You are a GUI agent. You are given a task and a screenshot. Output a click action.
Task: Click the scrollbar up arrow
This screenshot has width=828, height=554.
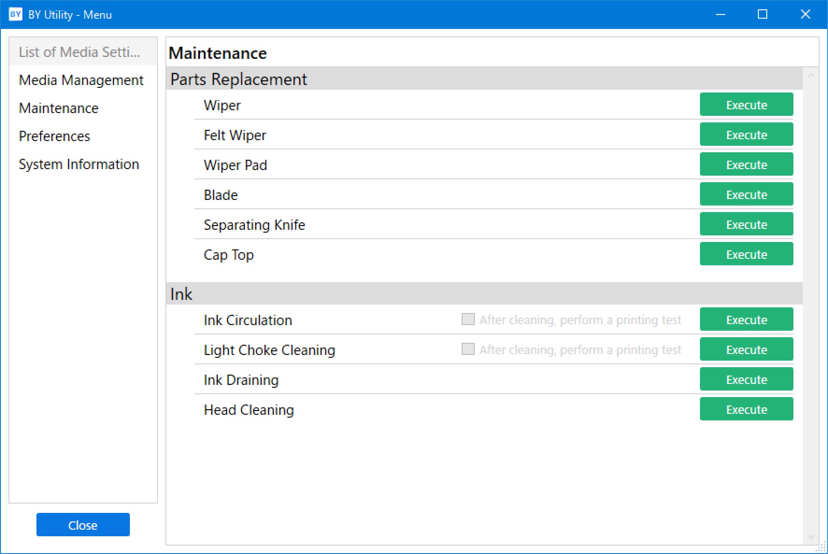[811, 75]
